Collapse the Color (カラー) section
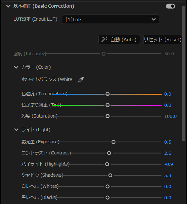 click(x=16, y=67)
